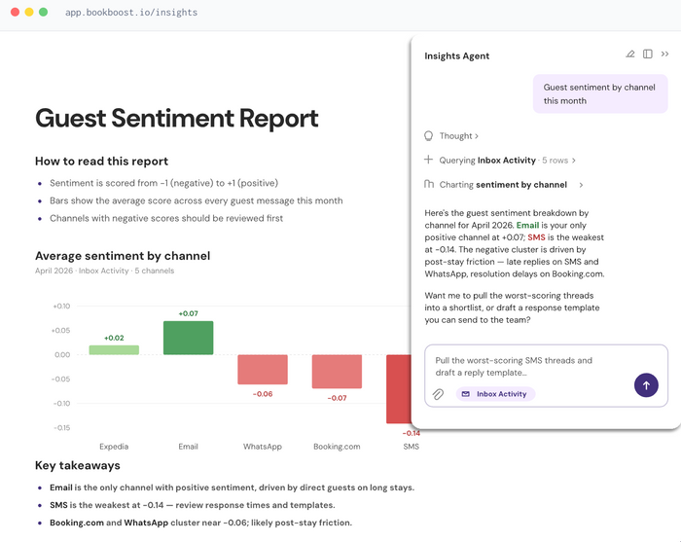
Task: Expand the Charting sentiment by channel chevron
Action: [581, 185]
